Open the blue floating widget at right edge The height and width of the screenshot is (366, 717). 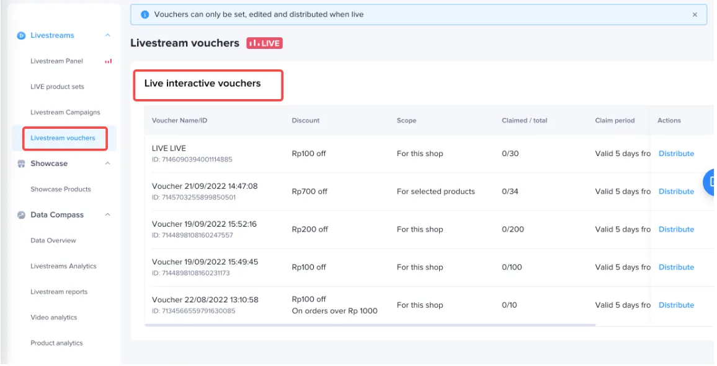(710, 182)
